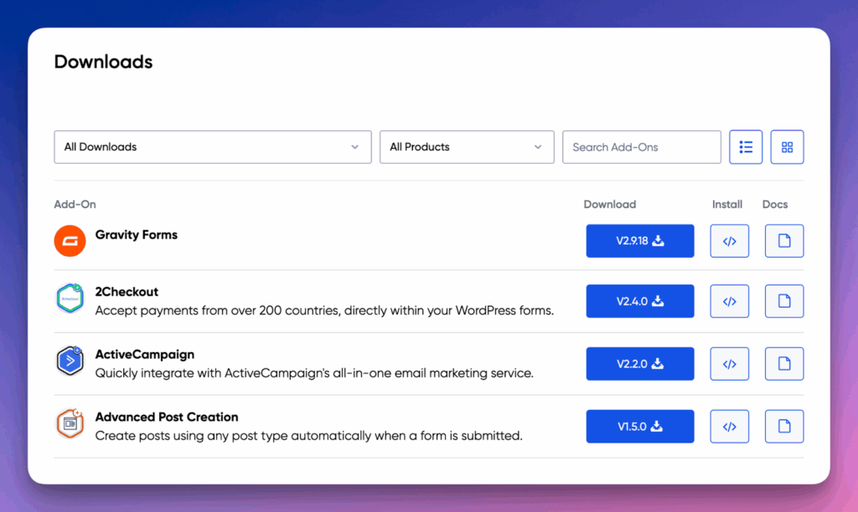
Task: Open docs for 2Checkout add-on
Action: tap(784, 301)
